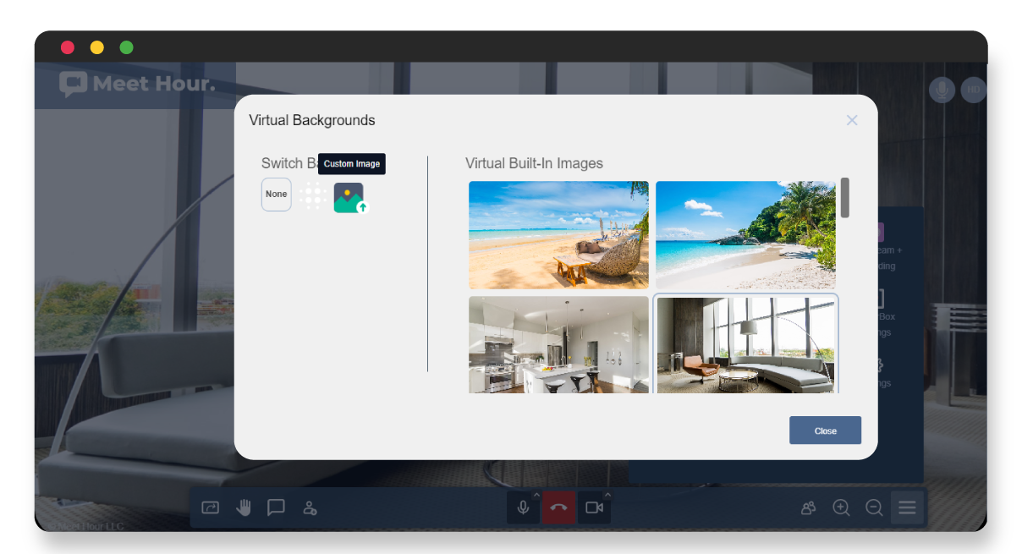Upload a Custom Image background
Screen dimensions: 1022x554
click(349, 197)
